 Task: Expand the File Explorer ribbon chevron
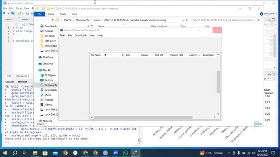pyautogui.click(x=257, y=14)
